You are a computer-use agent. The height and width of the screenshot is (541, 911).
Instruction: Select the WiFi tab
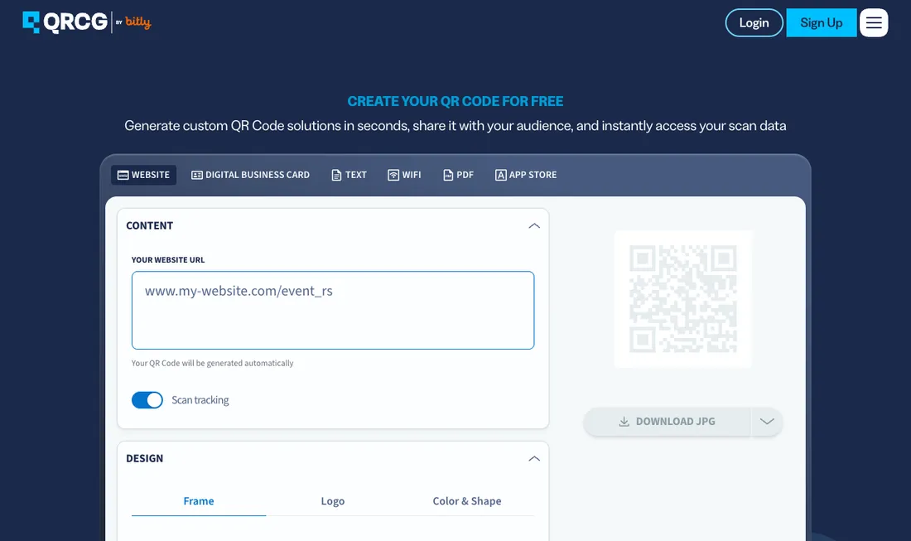click(404, 175)
